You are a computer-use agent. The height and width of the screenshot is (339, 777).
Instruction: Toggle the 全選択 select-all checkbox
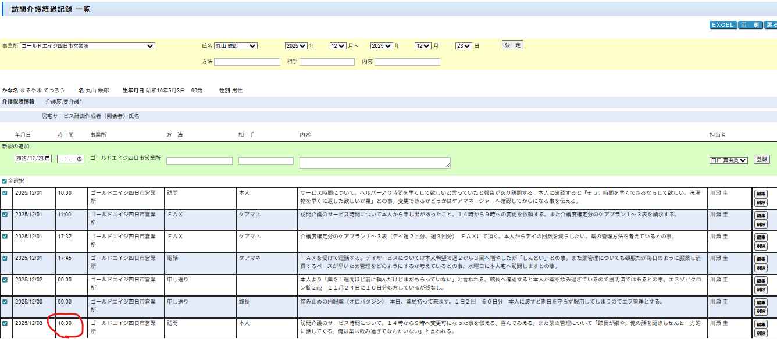coord(5,181)
